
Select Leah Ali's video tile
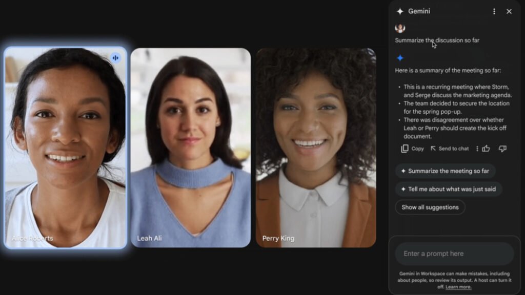tap(190, 149)
